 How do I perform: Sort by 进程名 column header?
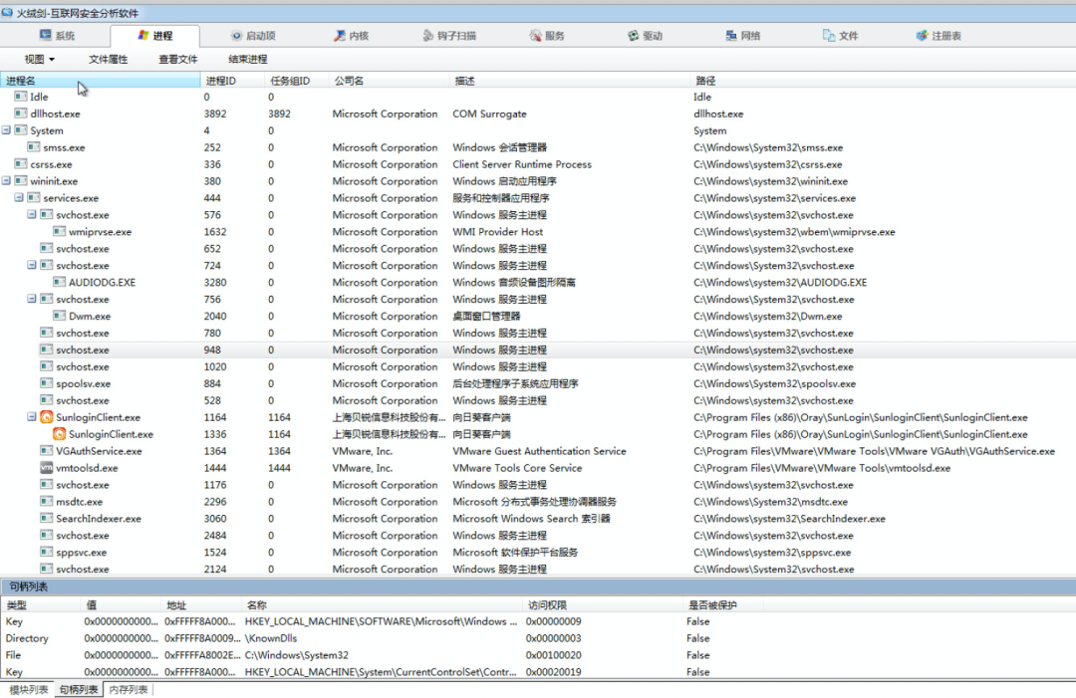pos(101,81)
